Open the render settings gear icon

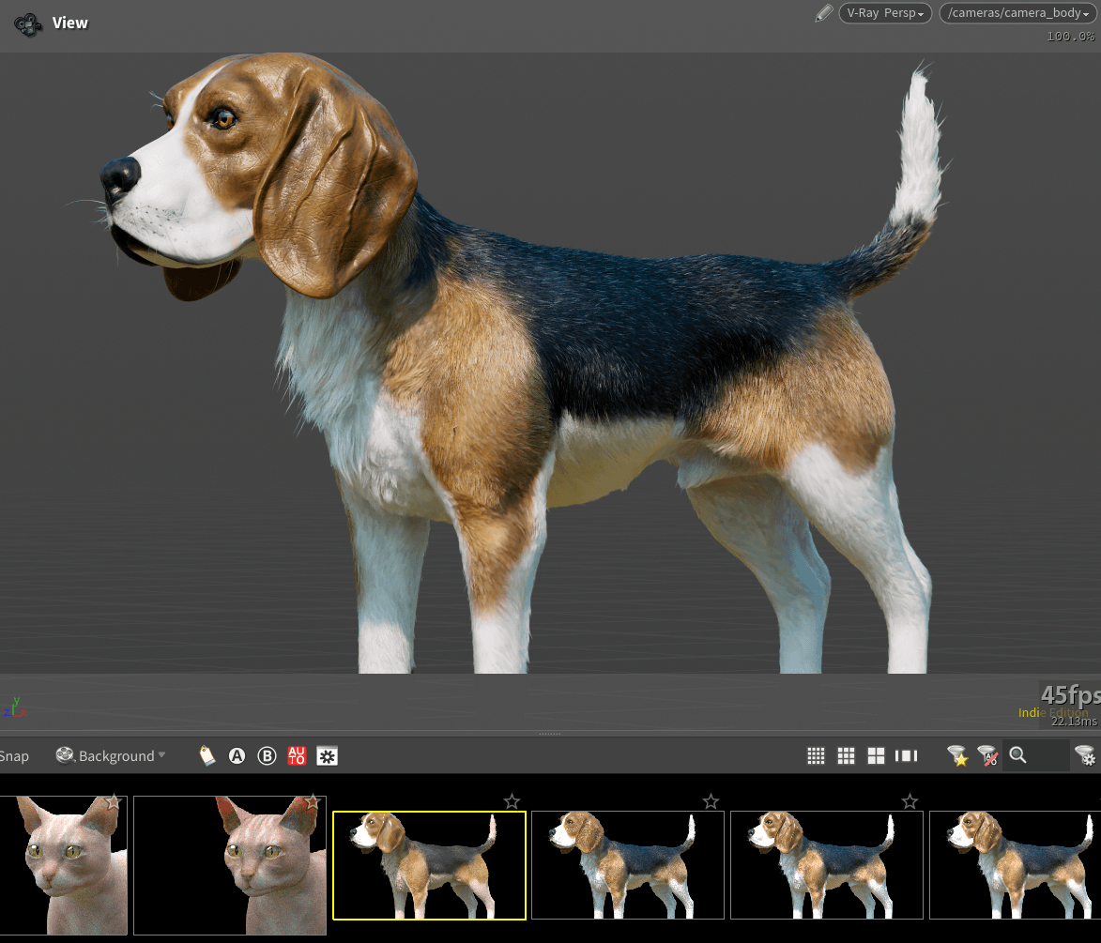pos(327,755)
